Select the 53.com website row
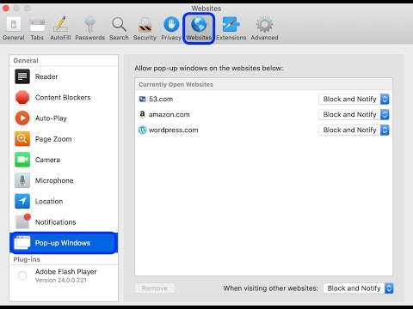Screen dimensions: 413x309 tap(263, 99)
